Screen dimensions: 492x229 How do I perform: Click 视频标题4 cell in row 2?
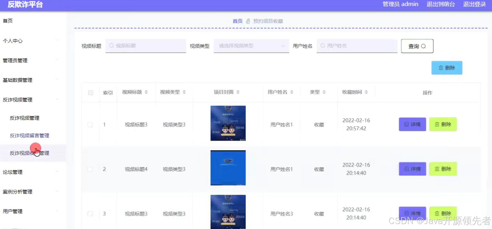click(x=136, y=169)
